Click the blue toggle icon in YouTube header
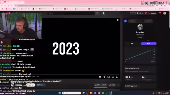This screenshot has height=95, width=170. pyautogui.click(x=140, y=13)
